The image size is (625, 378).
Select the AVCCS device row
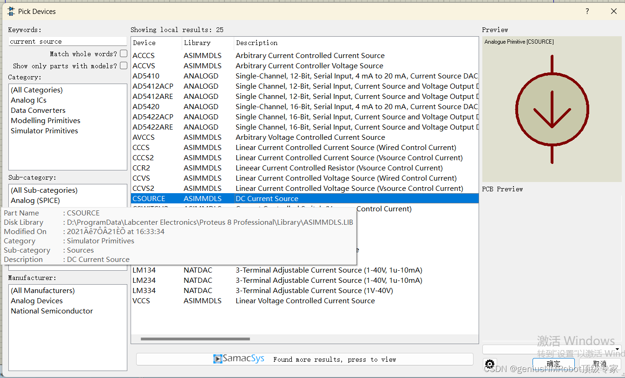(x=305, y=137)
